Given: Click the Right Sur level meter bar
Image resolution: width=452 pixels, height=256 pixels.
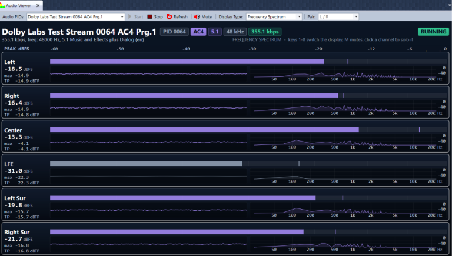Looking at the screenshot, I should click(x=177, y=232).
